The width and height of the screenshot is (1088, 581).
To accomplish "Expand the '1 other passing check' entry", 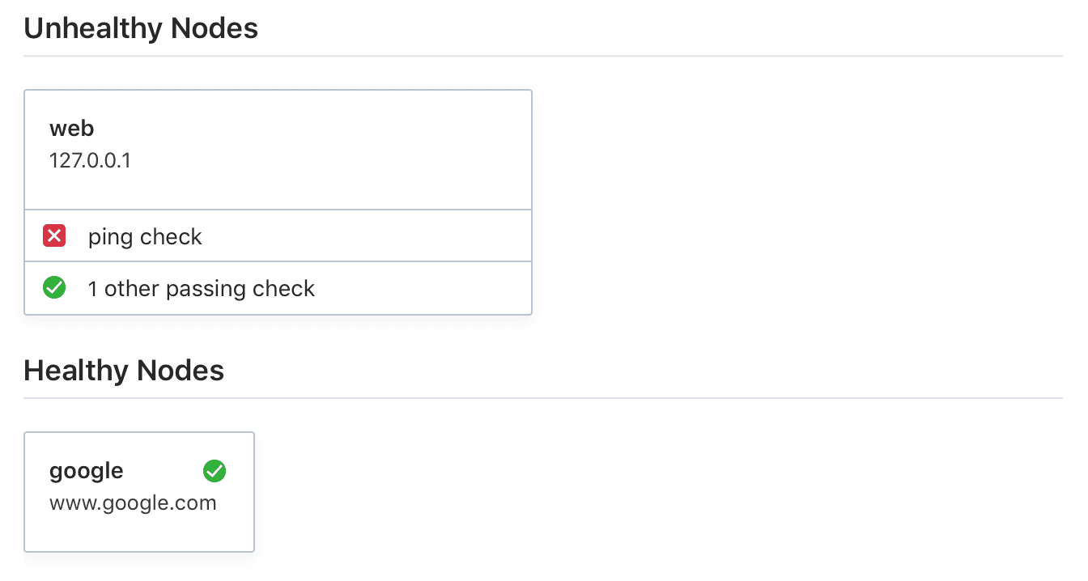I will pyautogui.click(x=201, y=287).
